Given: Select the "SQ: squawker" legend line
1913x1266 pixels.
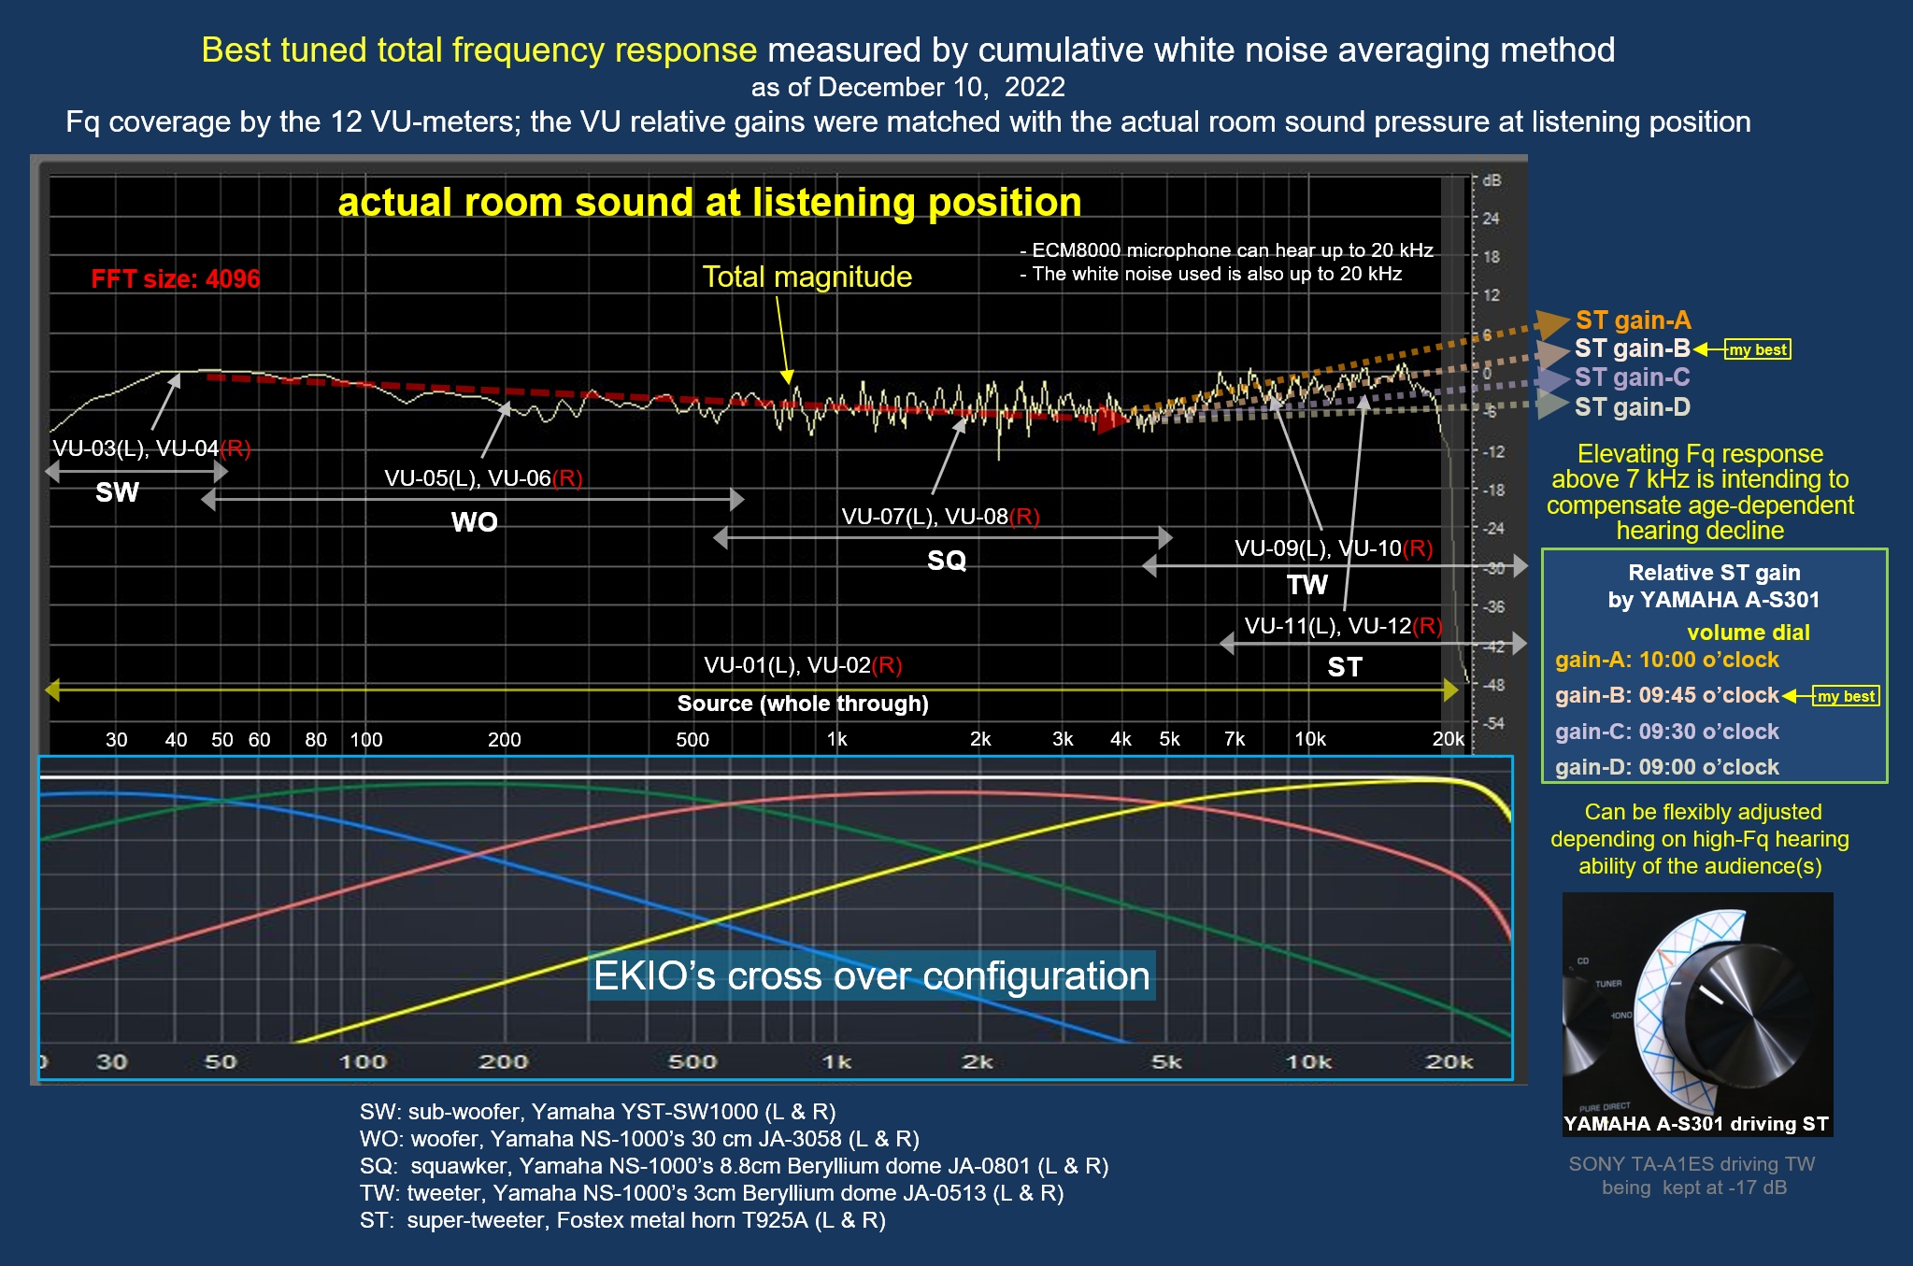Looking at the screenshot, I should click(734, 1166).
